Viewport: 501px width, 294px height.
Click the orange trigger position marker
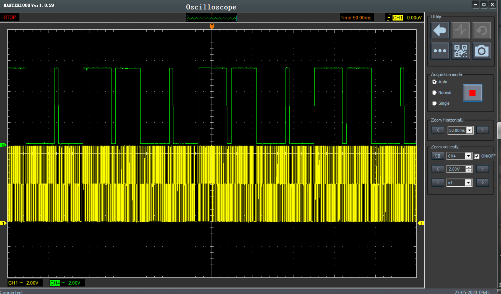(212, 26)
